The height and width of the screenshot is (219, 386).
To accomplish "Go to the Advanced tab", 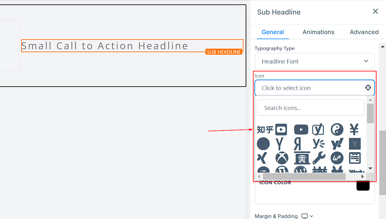I will pos(364,32).
